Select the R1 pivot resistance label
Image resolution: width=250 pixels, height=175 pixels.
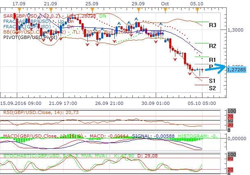click(x=212, y=59)
